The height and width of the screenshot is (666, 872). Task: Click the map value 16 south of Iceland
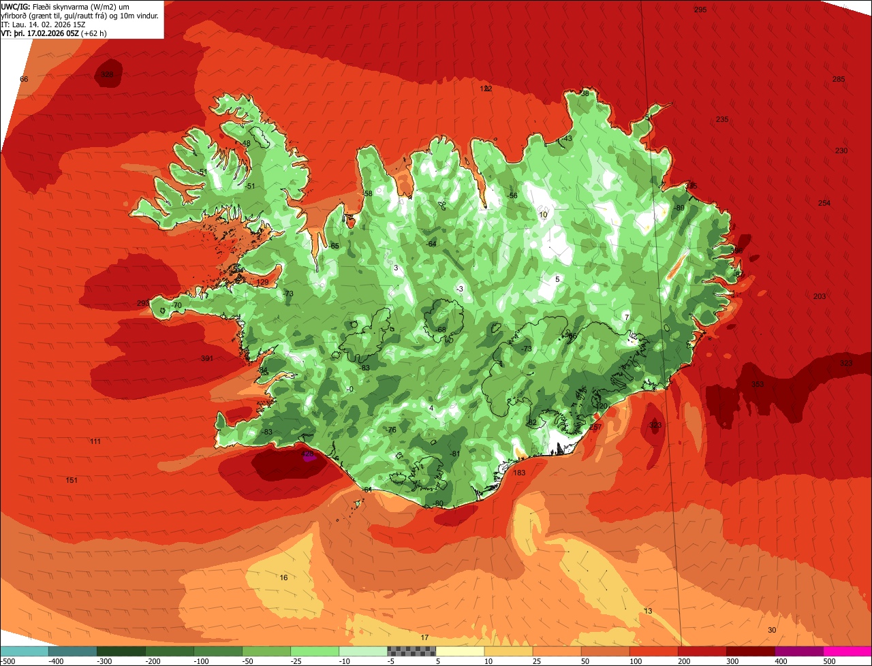(283, 578)
